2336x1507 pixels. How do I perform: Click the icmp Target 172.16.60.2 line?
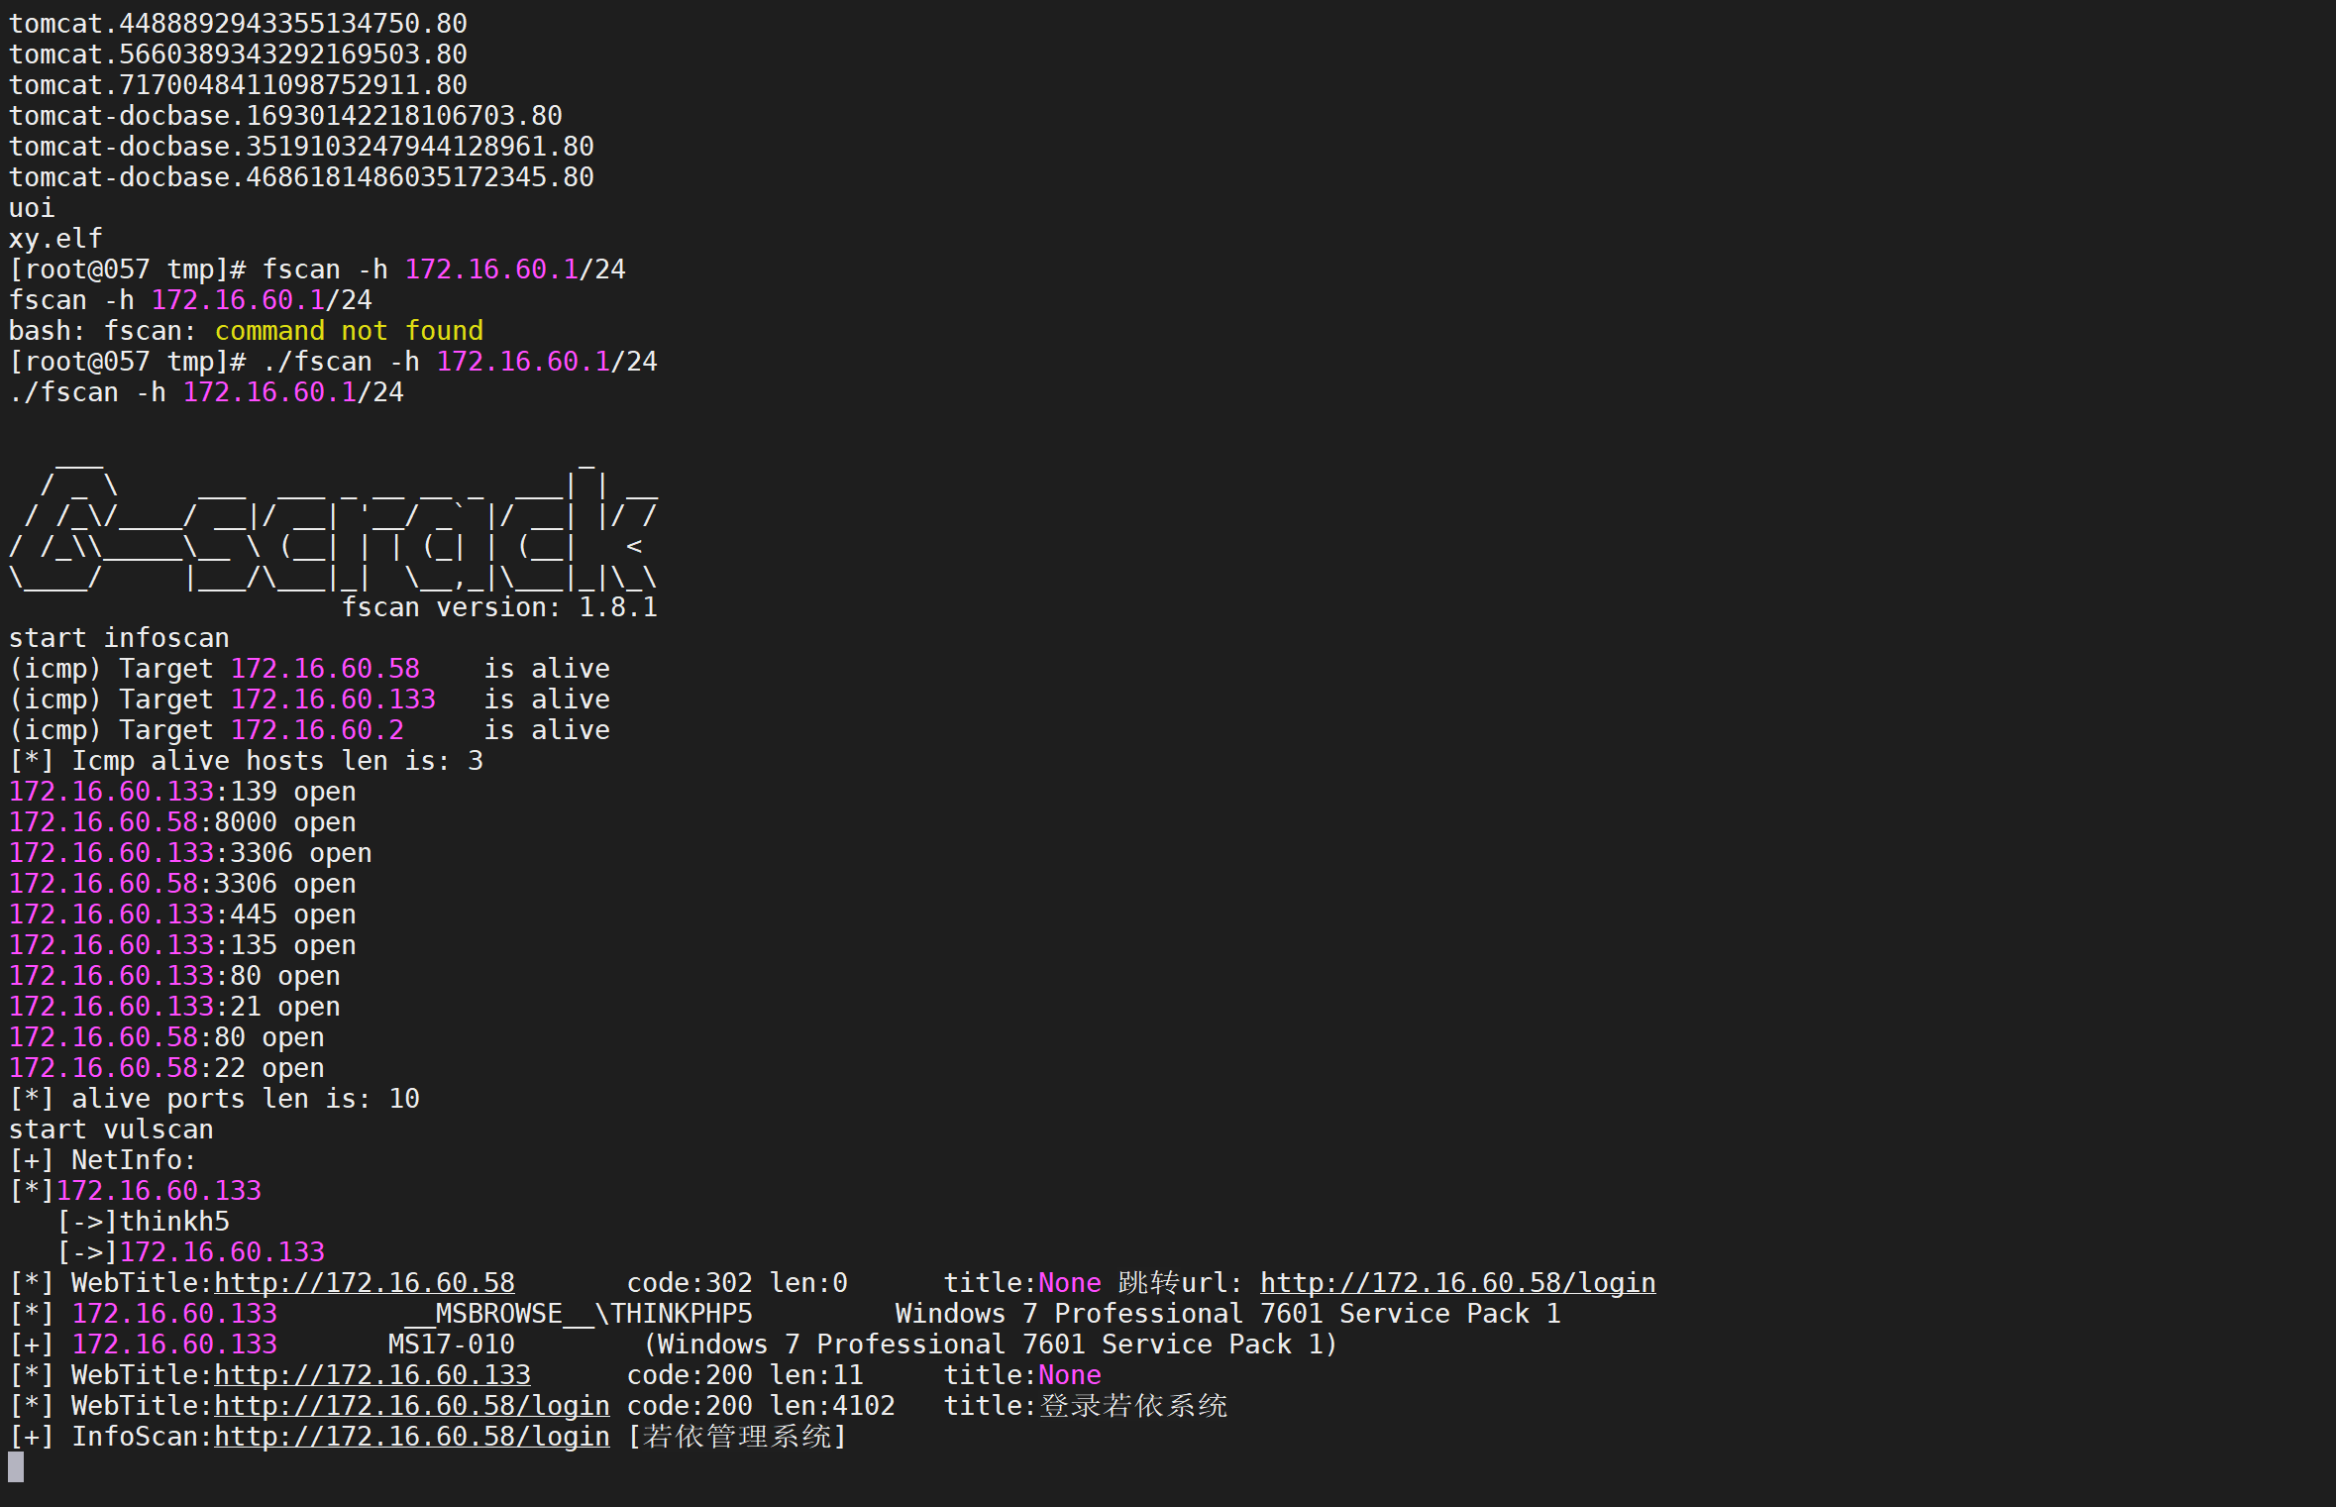click(x=309, y=730)
